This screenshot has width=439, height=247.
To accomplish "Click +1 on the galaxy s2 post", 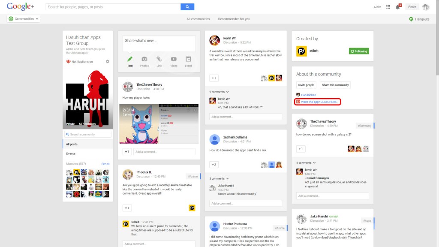I will (301, 149).
